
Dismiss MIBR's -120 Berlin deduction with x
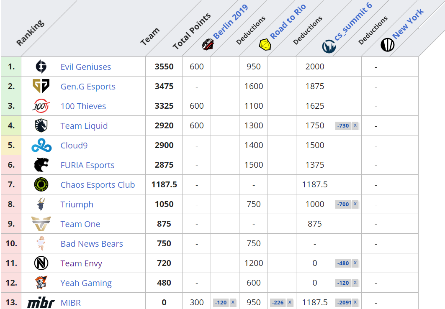point(233,302)
